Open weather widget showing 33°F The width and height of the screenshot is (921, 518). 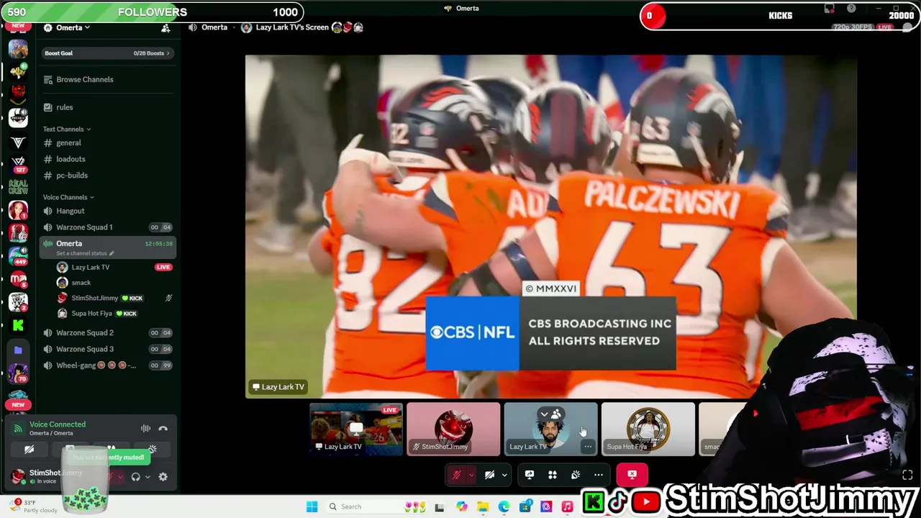(x=32, y=506)
